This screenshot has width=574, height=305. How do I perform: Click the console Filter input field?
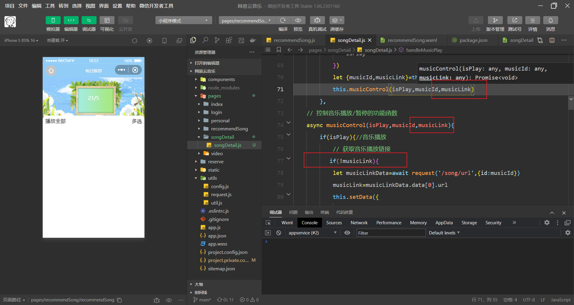[x=391, y=233]
